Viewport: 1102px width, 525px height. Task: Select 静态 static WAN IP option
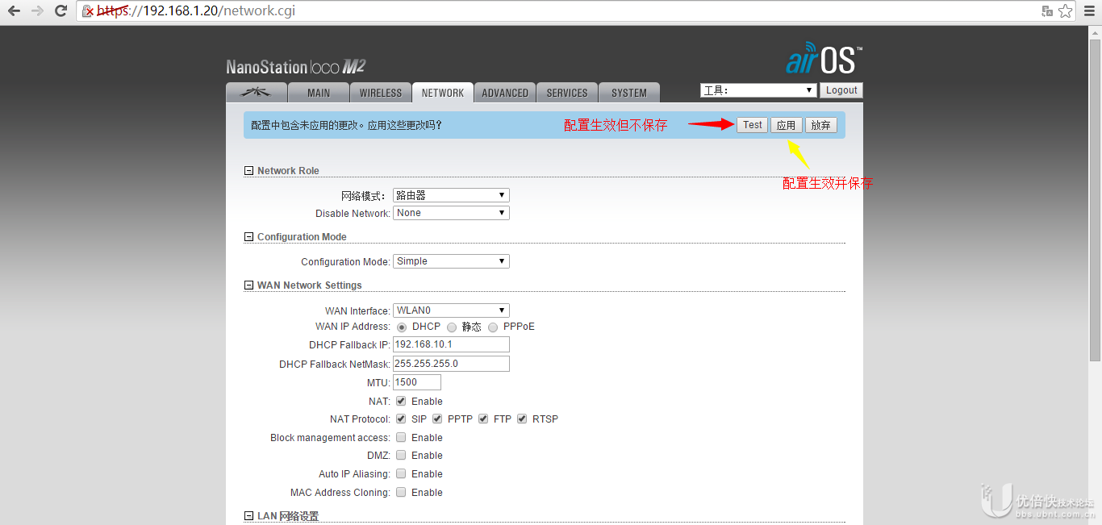(x=452, y=327)
